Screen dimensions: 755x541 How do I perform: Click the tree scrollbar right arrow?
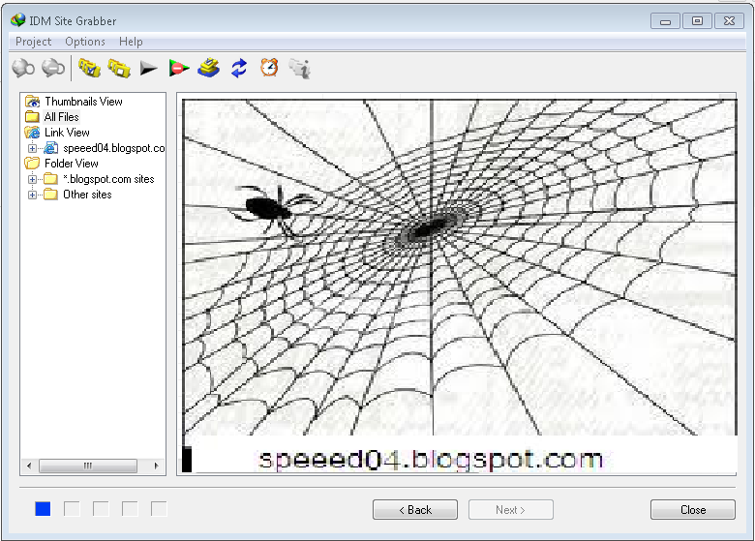[x=156, y=466]
